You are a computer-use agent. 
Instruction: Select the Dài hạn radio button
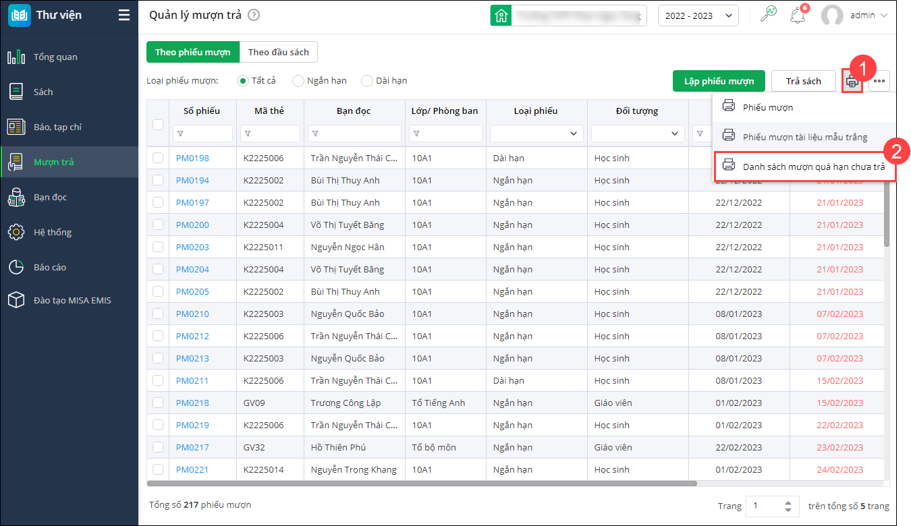pos(368,81)
